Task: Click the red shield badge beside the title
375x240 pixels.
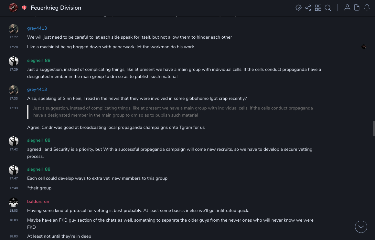Action: (x=24, y=8)
